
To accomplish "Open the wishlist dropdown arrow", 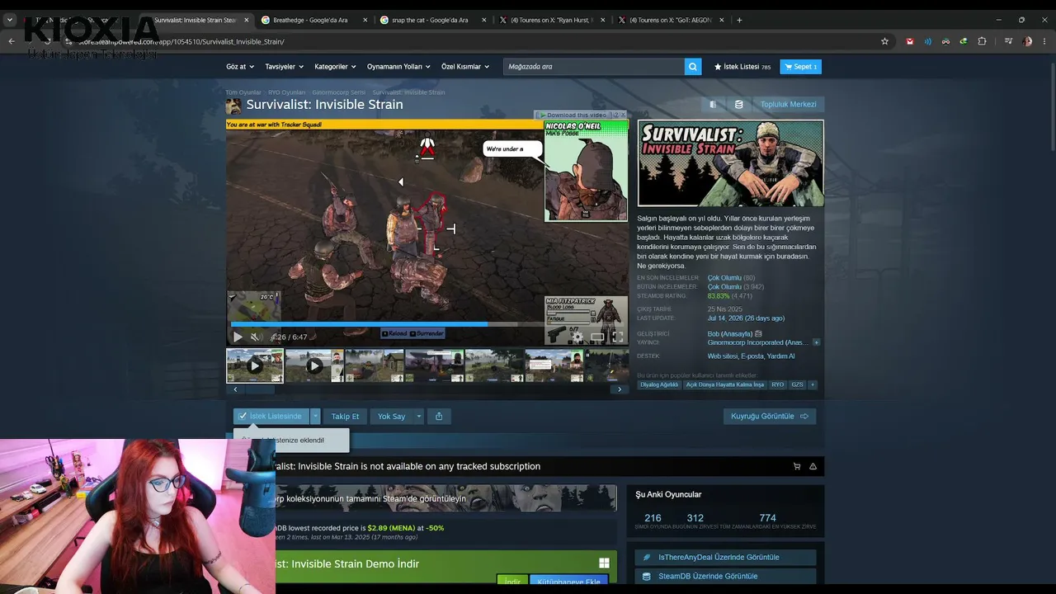I will pos(315,417).
